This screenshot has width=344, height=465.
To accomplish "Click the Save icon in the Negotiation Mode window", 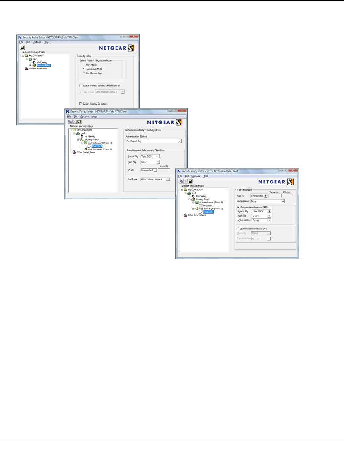I will coord(23,47).
